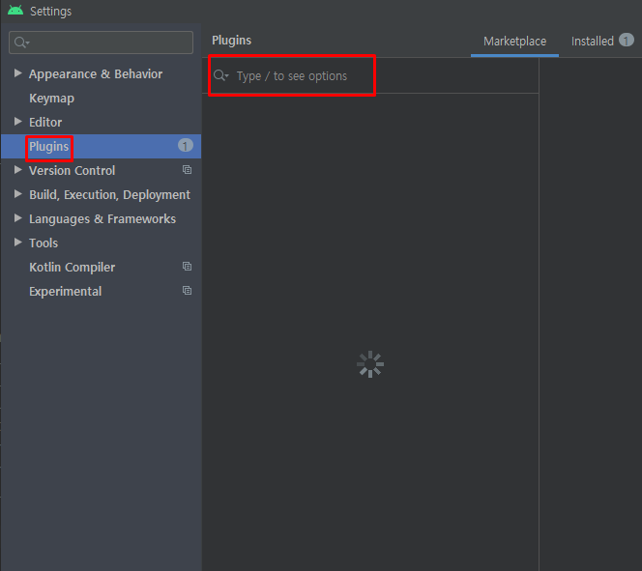The image size is (642, 571).
Task: Click the Kotlin Compiler project-level icon
Action: click(188, 267)
